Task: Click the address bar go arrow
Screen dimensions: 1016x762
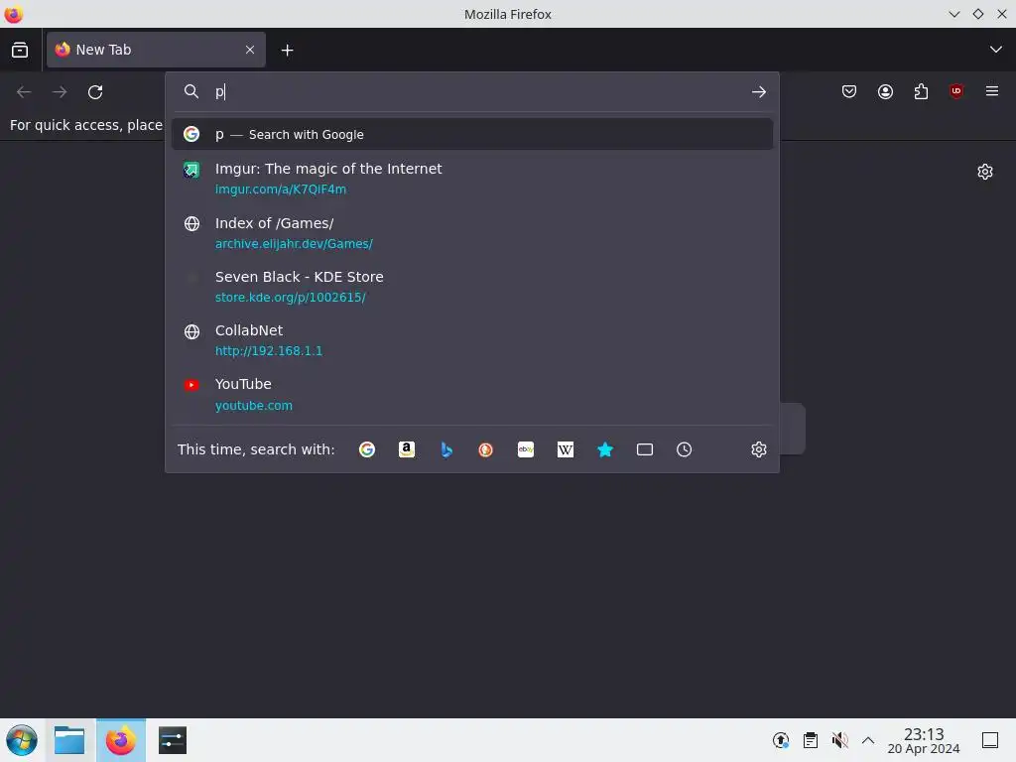Action: [x=759, y=92]
